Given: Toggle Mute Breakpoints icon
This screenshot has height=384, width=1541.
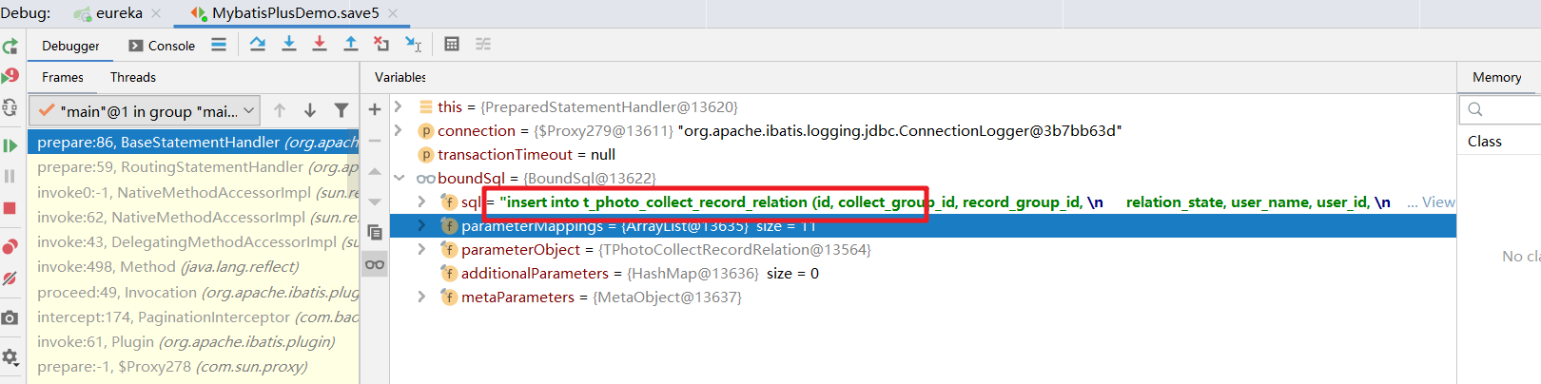Looking at the screenshot, I should tap(10, 278).
